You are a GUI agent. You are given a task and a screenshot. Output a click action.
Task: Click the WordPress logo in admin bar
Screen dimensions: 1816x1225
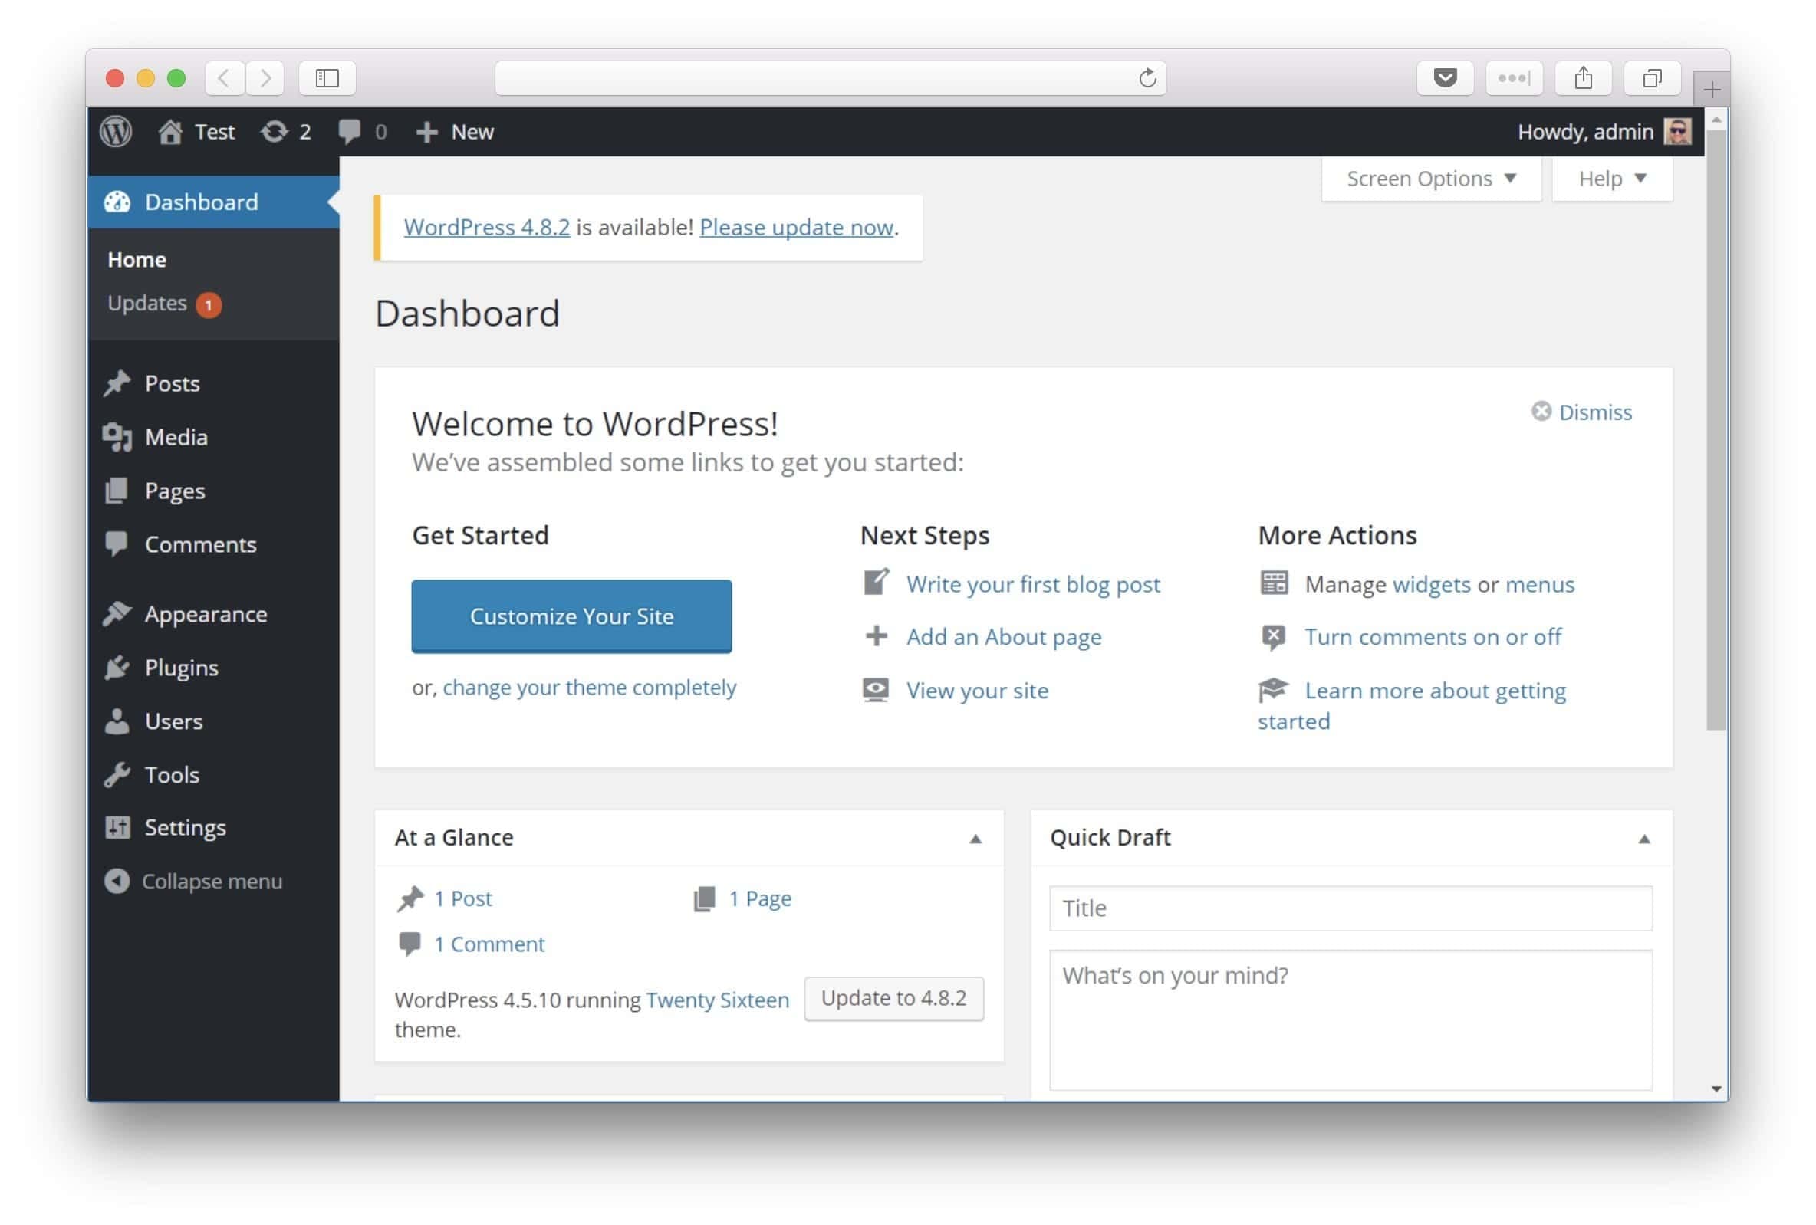point(116,131)
